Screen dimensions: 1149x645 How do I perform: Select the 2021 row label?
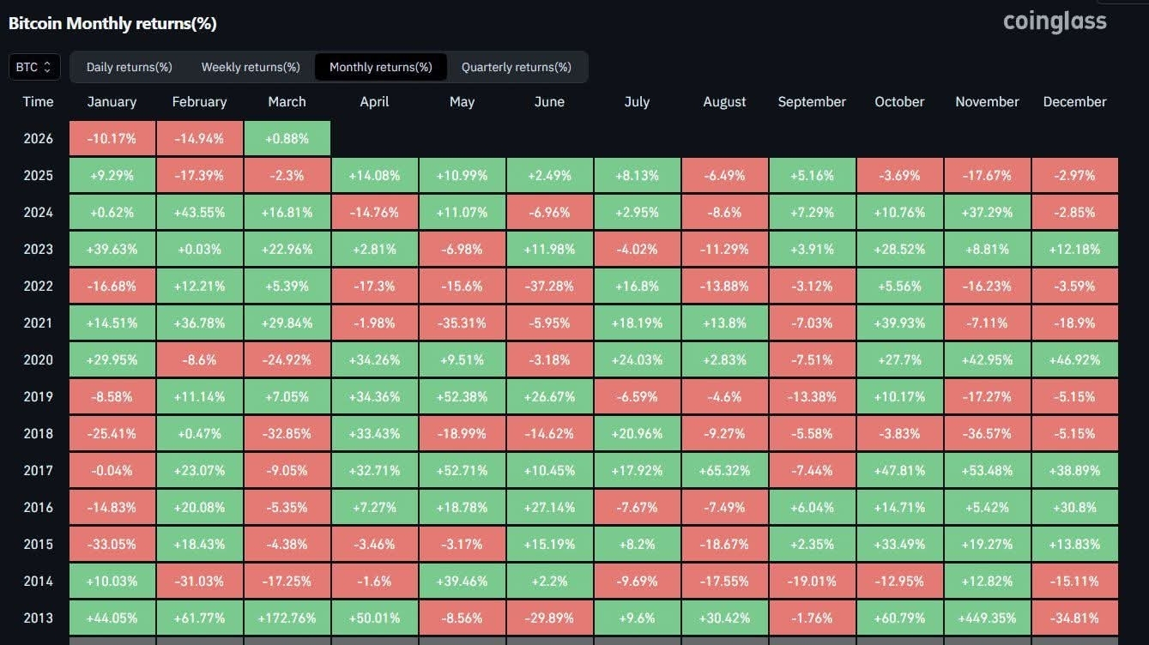[x=38, y=322]
